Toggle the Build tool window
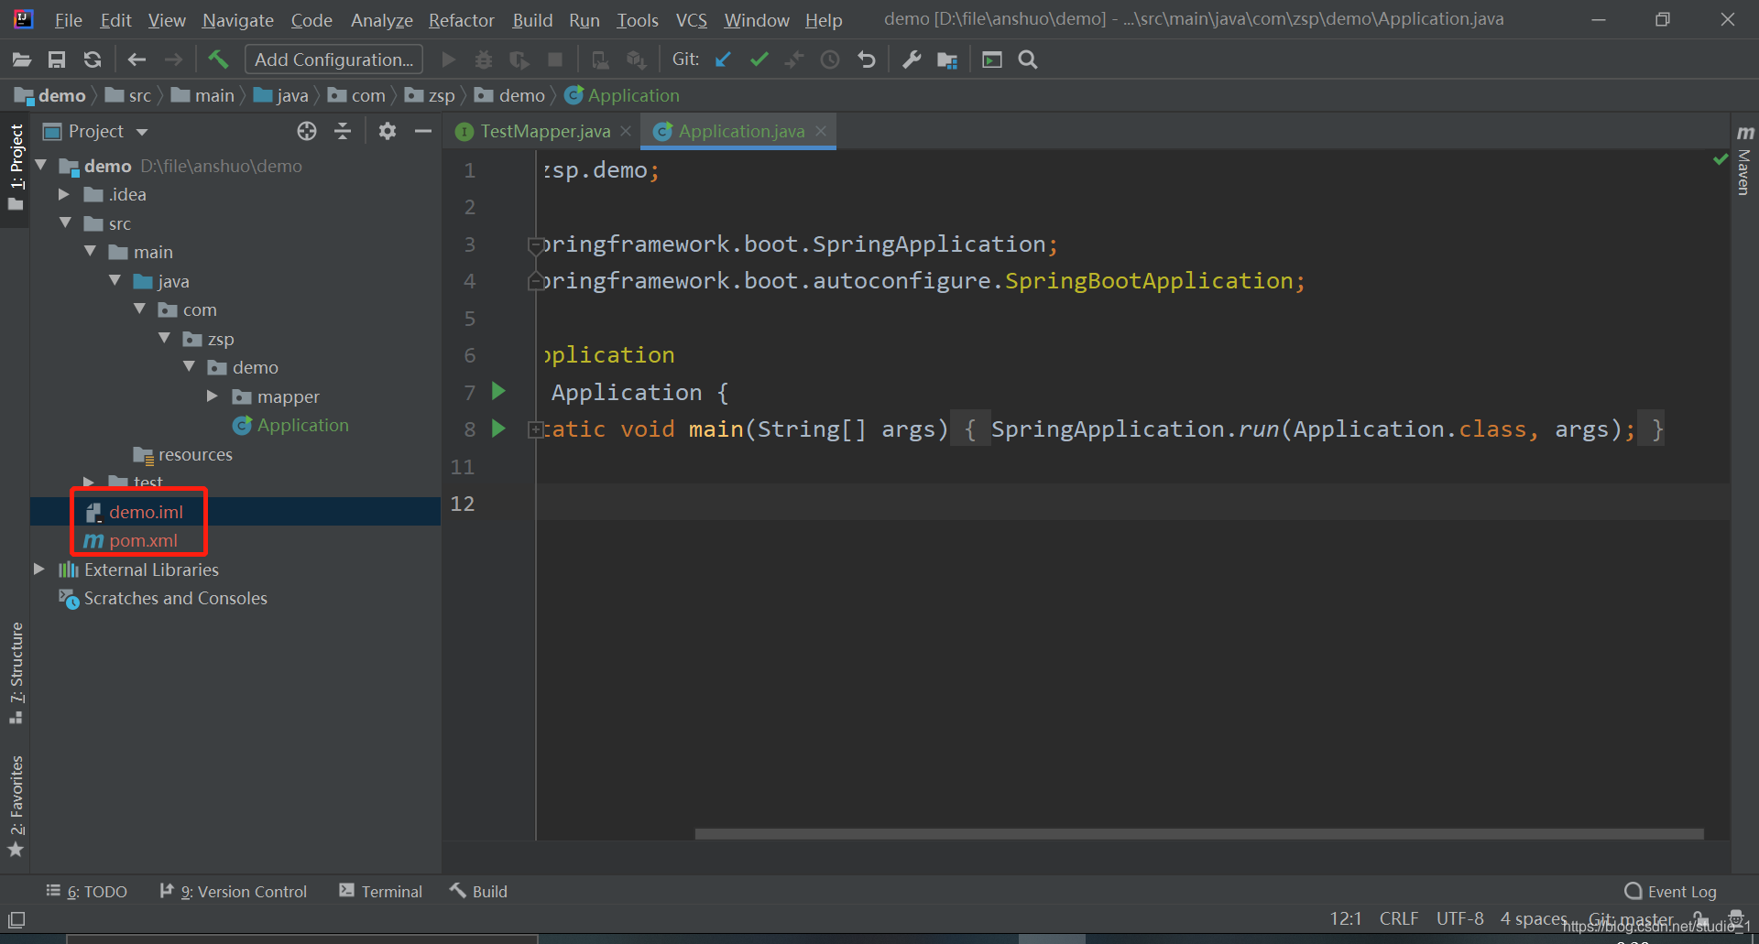The height and width of the screenshot is (944, 1759). [478, 891]
